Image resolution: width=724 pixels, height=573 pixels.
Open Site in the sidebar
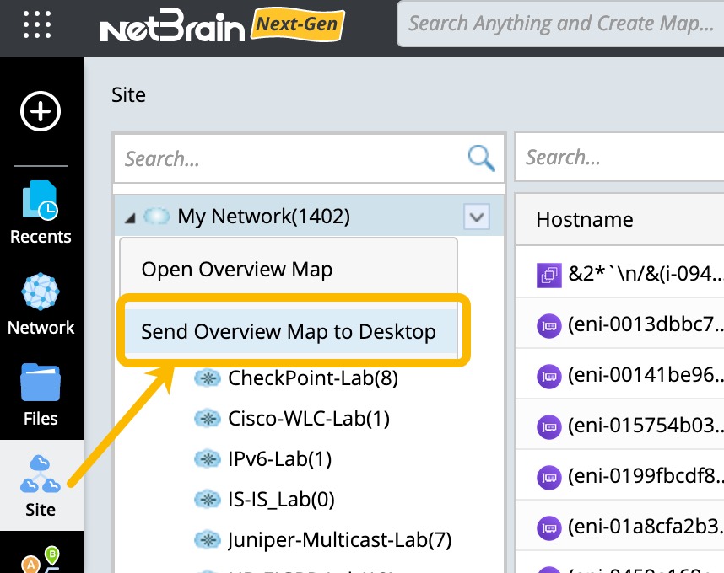(41, 486)
